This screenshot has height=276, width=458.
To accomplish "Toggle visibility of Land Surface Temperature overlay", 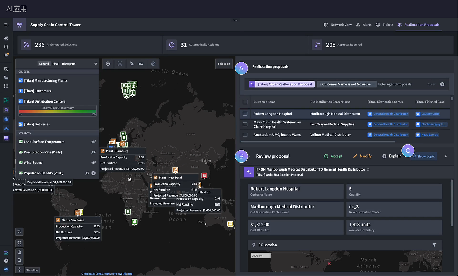I will click(x=93, y=142).
